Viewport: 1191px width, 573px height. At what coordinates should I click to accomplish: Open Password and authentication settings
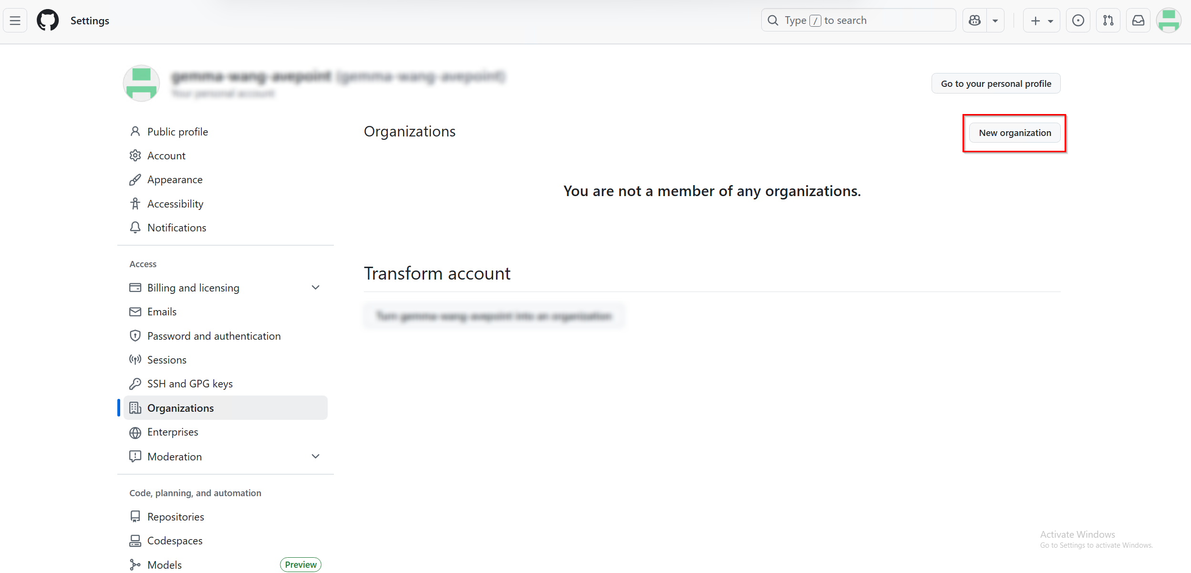[x=214, y=335]
